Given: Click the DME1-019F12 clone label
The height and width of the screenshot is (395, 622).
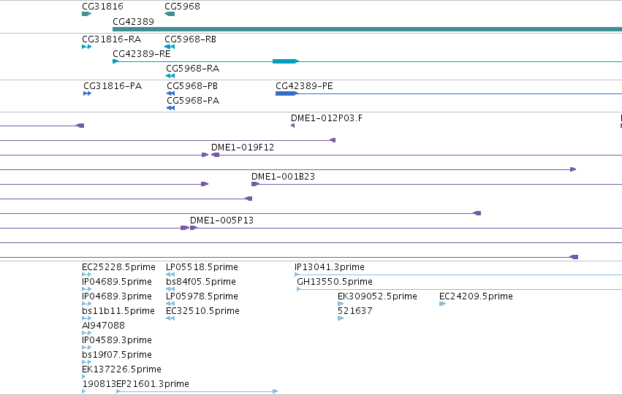Looking at the screenshot, I should (x=243, y=147).
